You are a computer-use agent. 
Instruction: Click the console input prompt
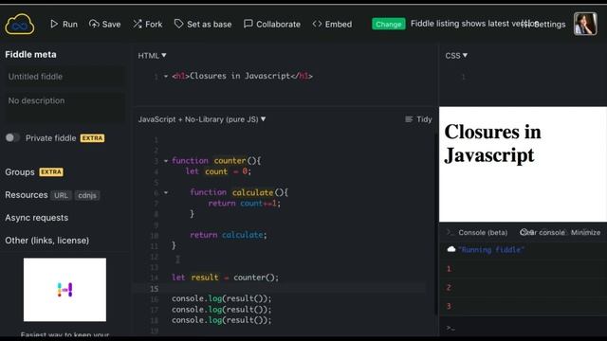coord(523,328)
